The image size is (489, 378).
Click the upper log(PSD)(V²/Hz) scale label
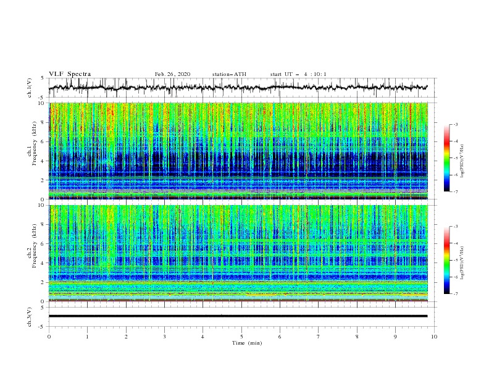[462, 161]
